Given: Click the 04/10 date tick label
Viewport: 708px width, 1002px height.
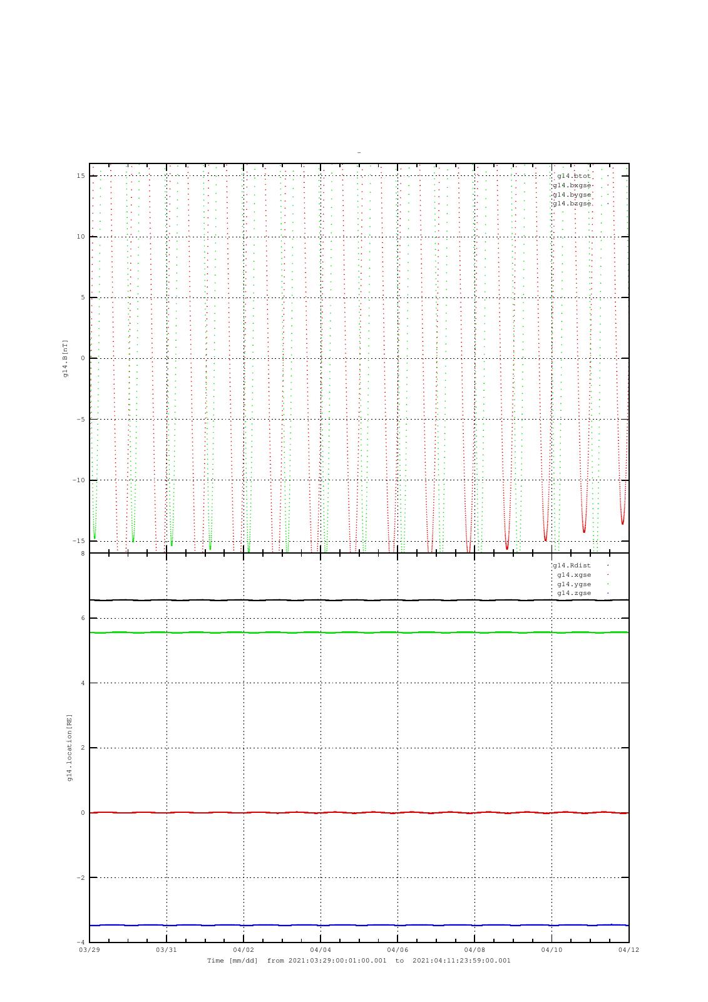Looking at the screenshot, I should tap(552, 950).
